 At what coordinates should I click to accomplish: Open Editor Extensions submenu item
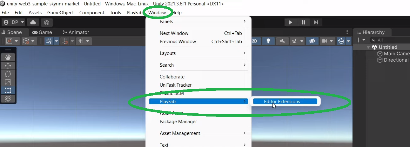click(x=285, y=102)
